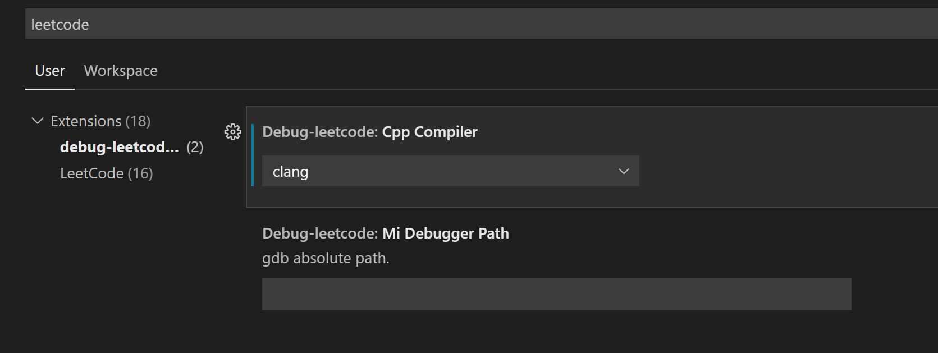Click the Debug-leetcode: Cpp Compiler heading
The height and width of the screenshot is (353, 938).
[370, 132]
